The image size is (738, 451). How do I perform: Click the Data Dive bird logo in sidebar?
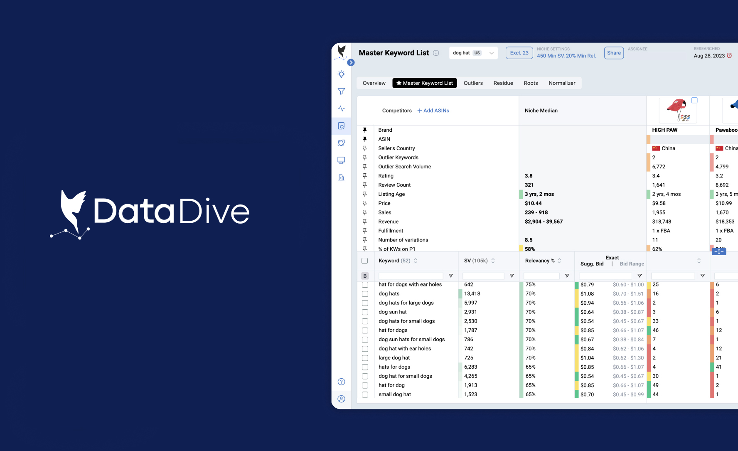coord(341,52)
